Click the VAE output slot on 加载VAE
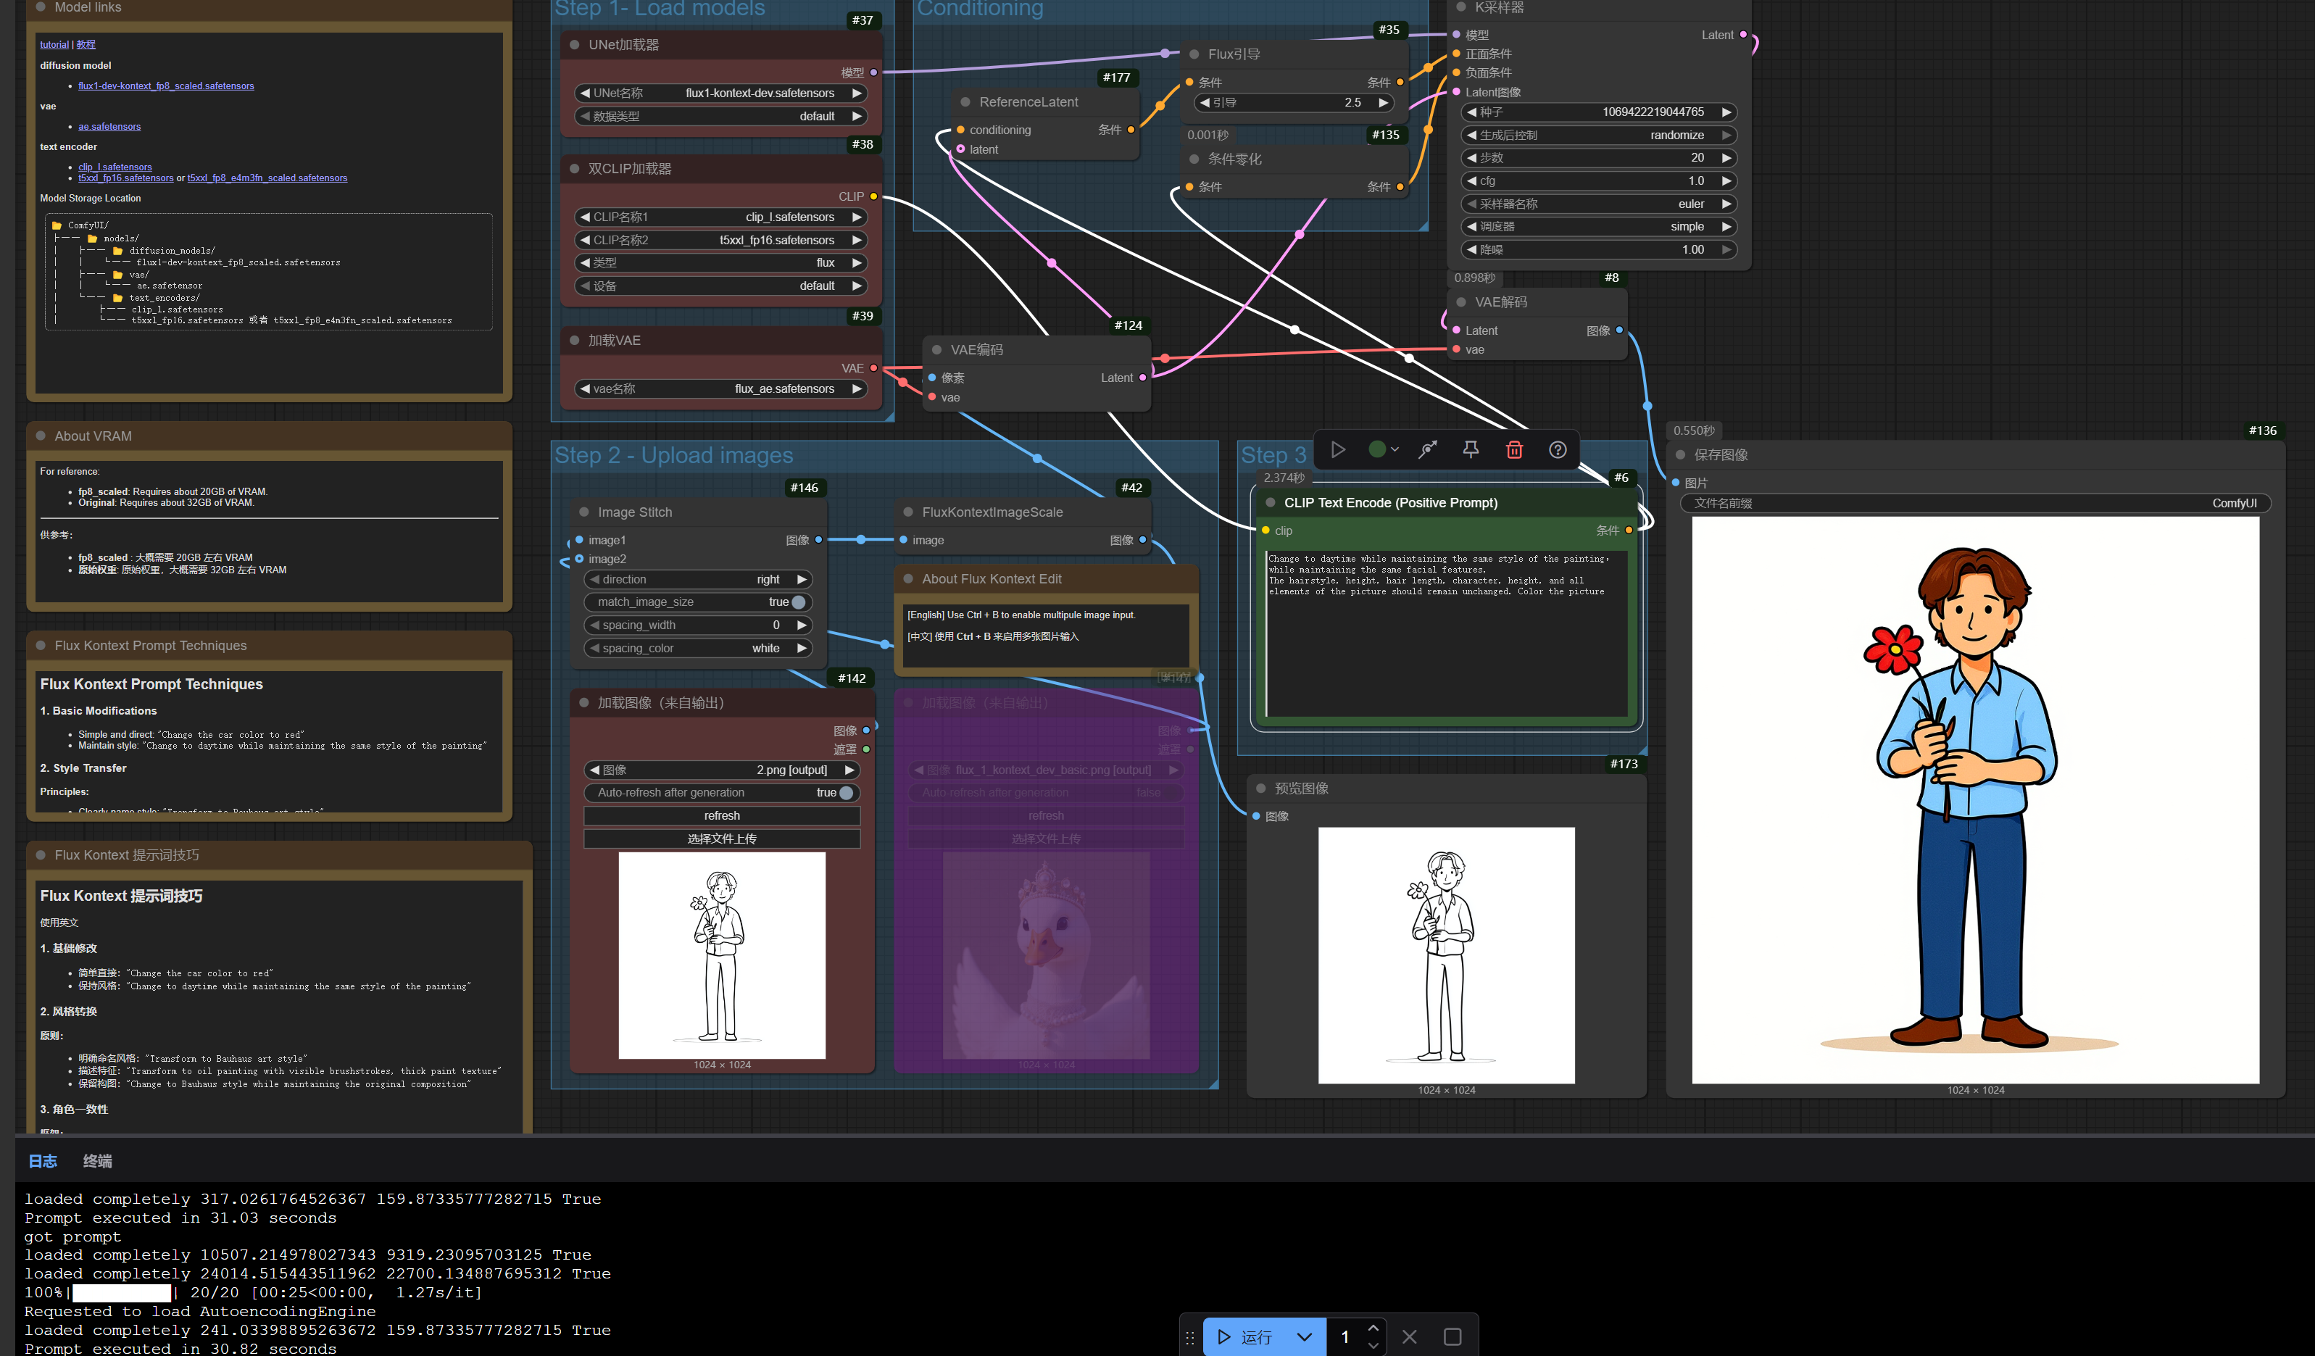Viewport: 2315px width, 1356px height. coord(873,368)
